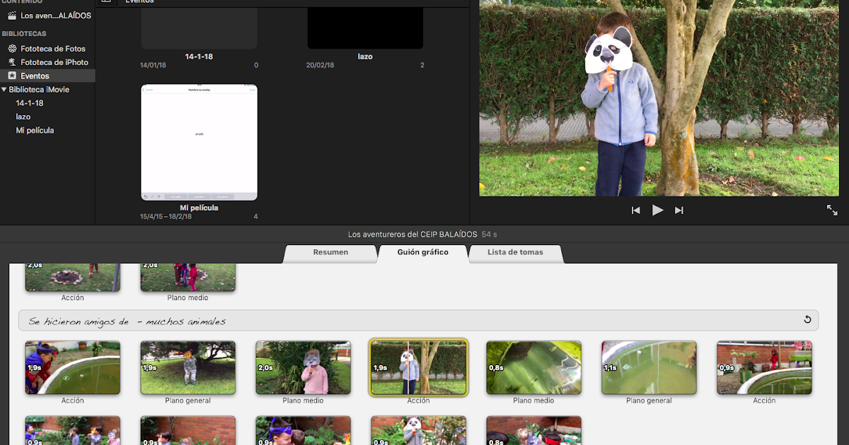849x445 pixels.
Task: Open the Los aven...ALAÍDOS project item
Action: [56, 16]
